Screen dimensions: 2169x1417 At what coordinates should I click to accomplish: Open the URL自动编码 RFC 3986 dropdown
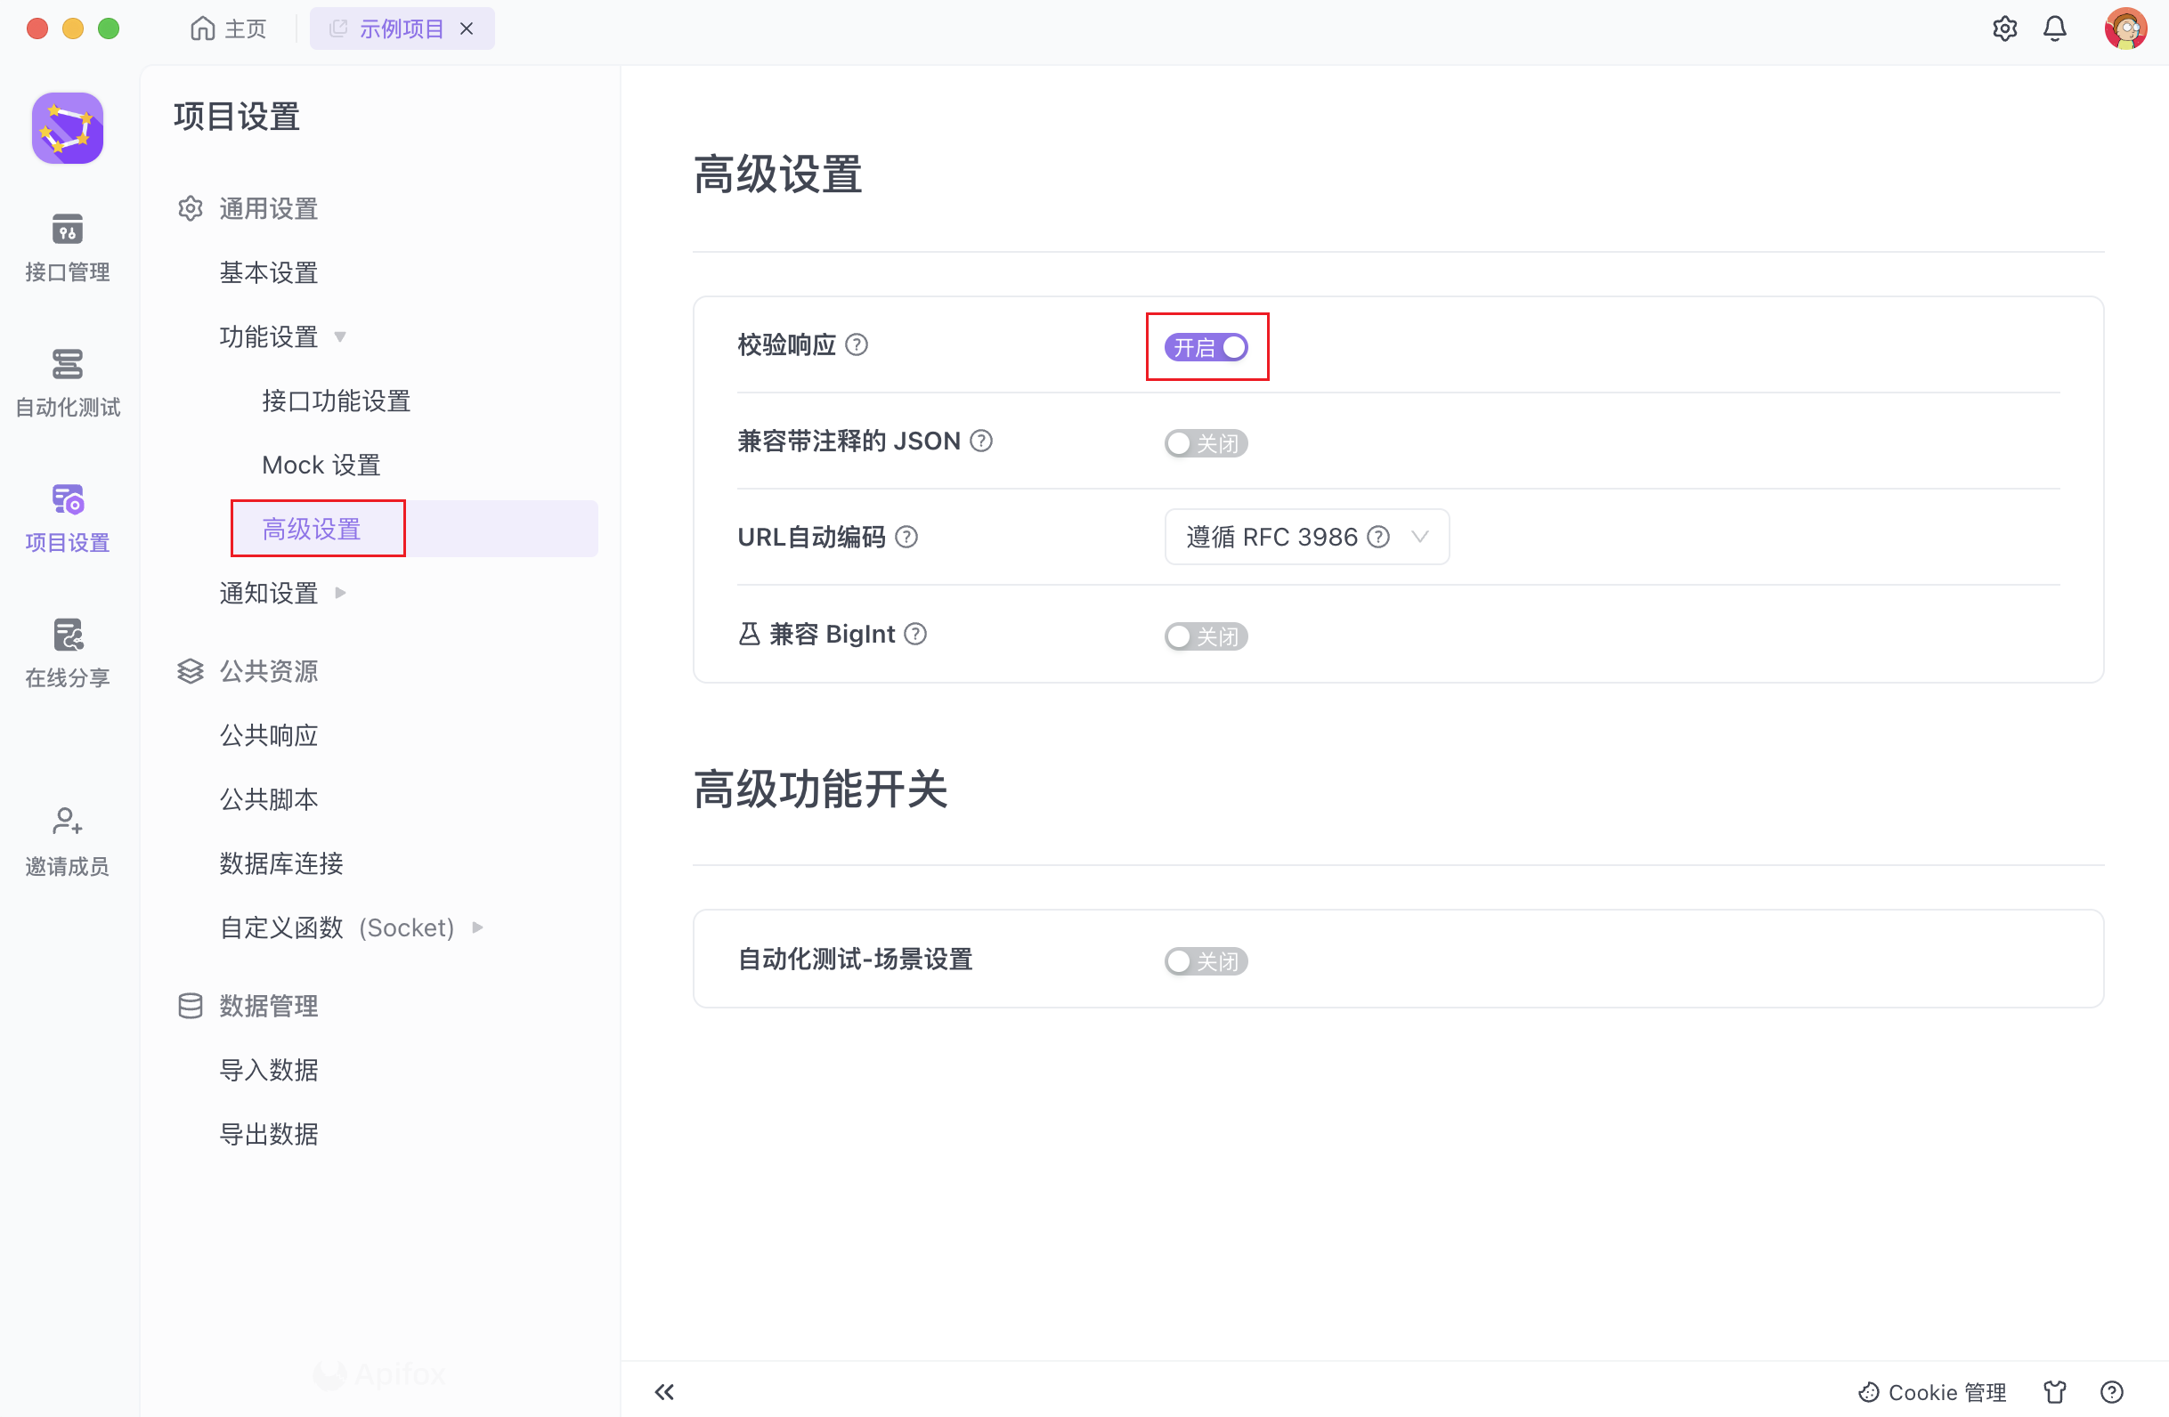point(1306,537)
